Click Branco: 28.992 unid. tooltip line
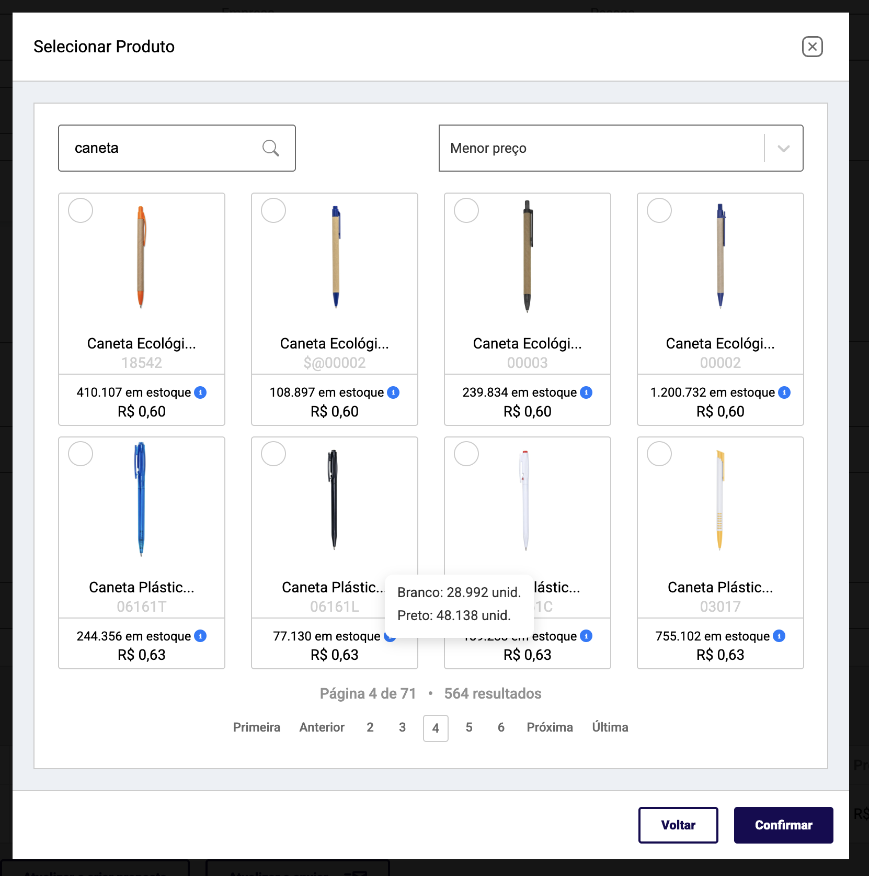The image size is (869, 876). pyautogui.click(x=459, y=592)
